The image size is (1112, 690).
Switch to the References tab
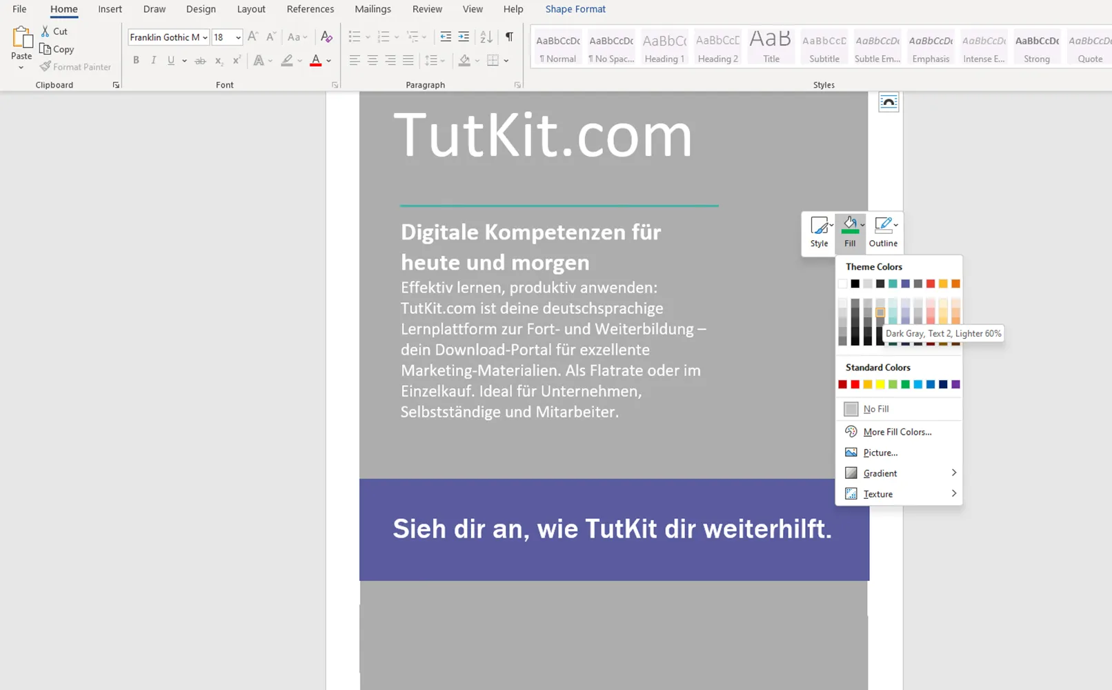click(310, 9)
